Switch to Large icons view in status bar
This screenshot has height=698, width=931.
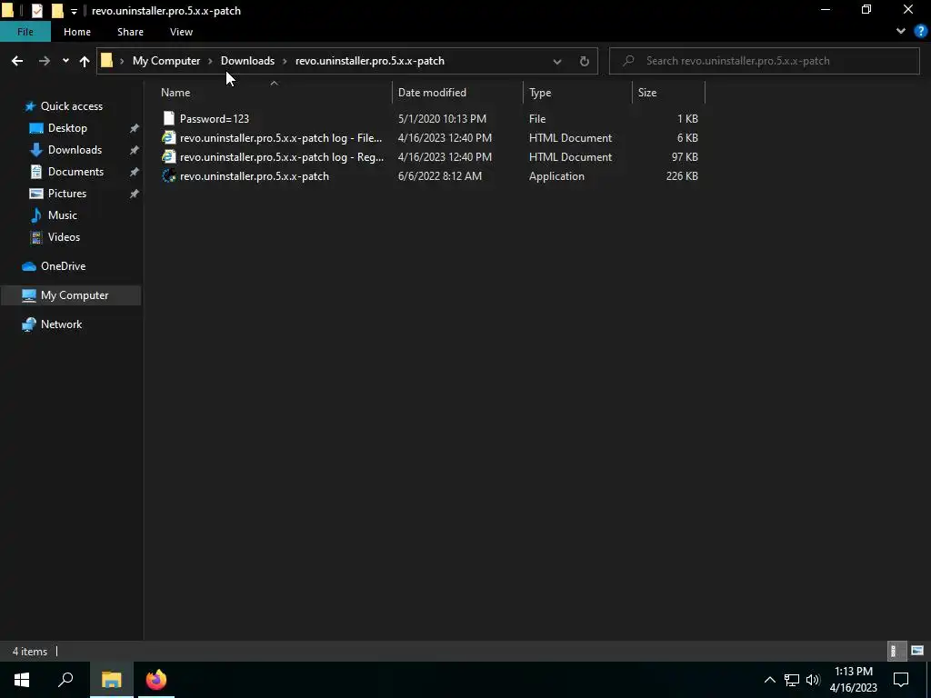917,651
